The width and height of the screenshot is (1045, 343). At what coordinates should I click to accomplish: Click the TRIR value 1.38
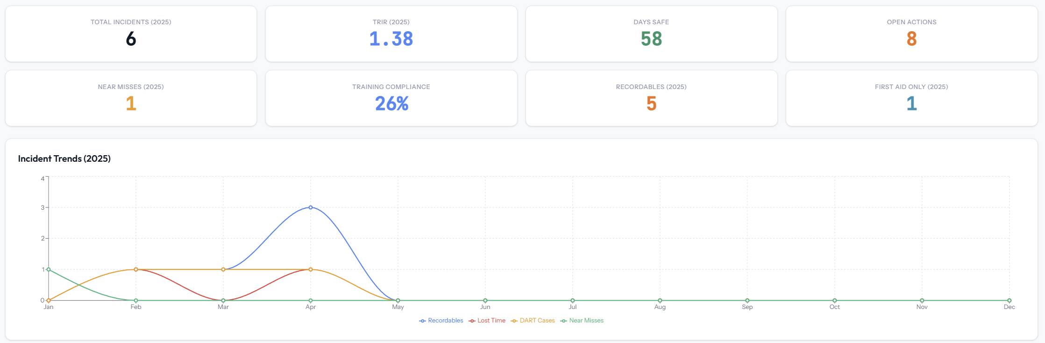point(391,39)
